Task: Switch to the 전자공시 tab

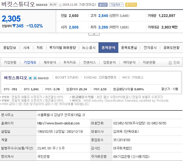Action: tap(150, 48)
